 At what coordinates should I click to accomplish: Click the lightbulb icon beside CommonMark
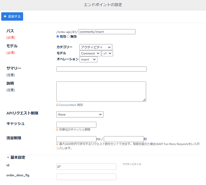point(57,105)
